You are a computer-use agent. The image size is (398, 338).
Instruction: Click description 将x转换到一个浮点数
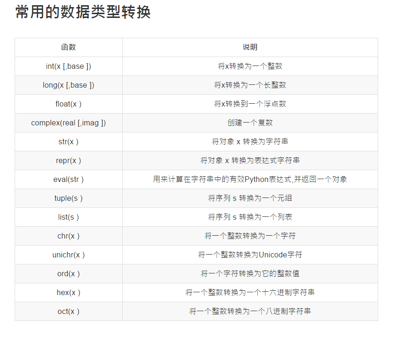250,104
